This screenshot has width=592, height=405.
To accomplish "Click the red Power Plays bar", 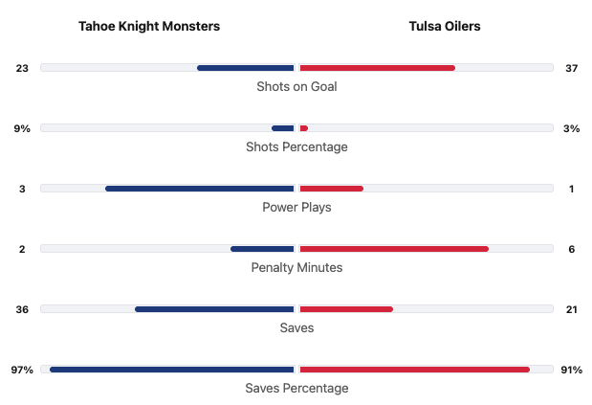I will pyautogui.click(x=331, y=189).
